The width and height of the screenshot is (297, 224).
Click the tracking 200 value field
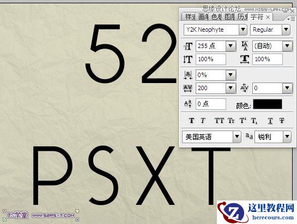coord(211,88)
